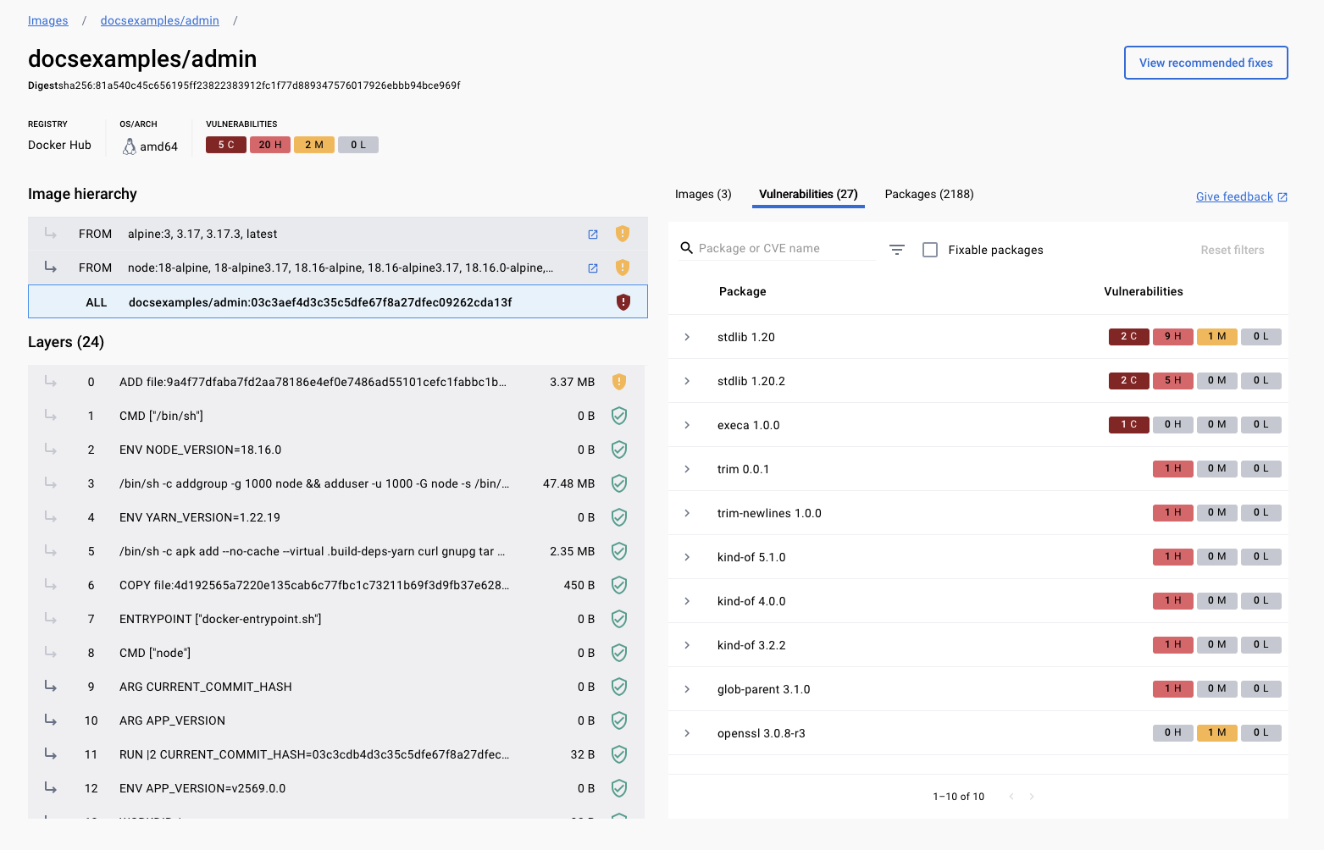Expand the execa 1.0.0 package row
This screenshot has width=1324, height=850.
(687, 425)
